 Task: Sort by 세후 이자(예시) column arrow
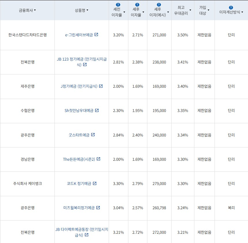(168, 12)
